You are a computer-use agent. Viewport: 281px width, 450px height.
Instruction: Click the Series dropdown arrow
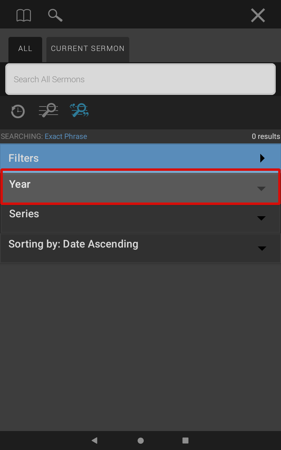[261, 218]
